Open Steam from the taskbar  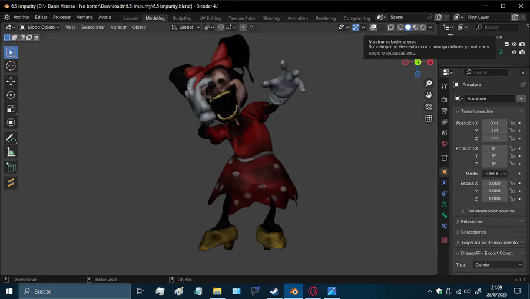click(x=274, y=291)
